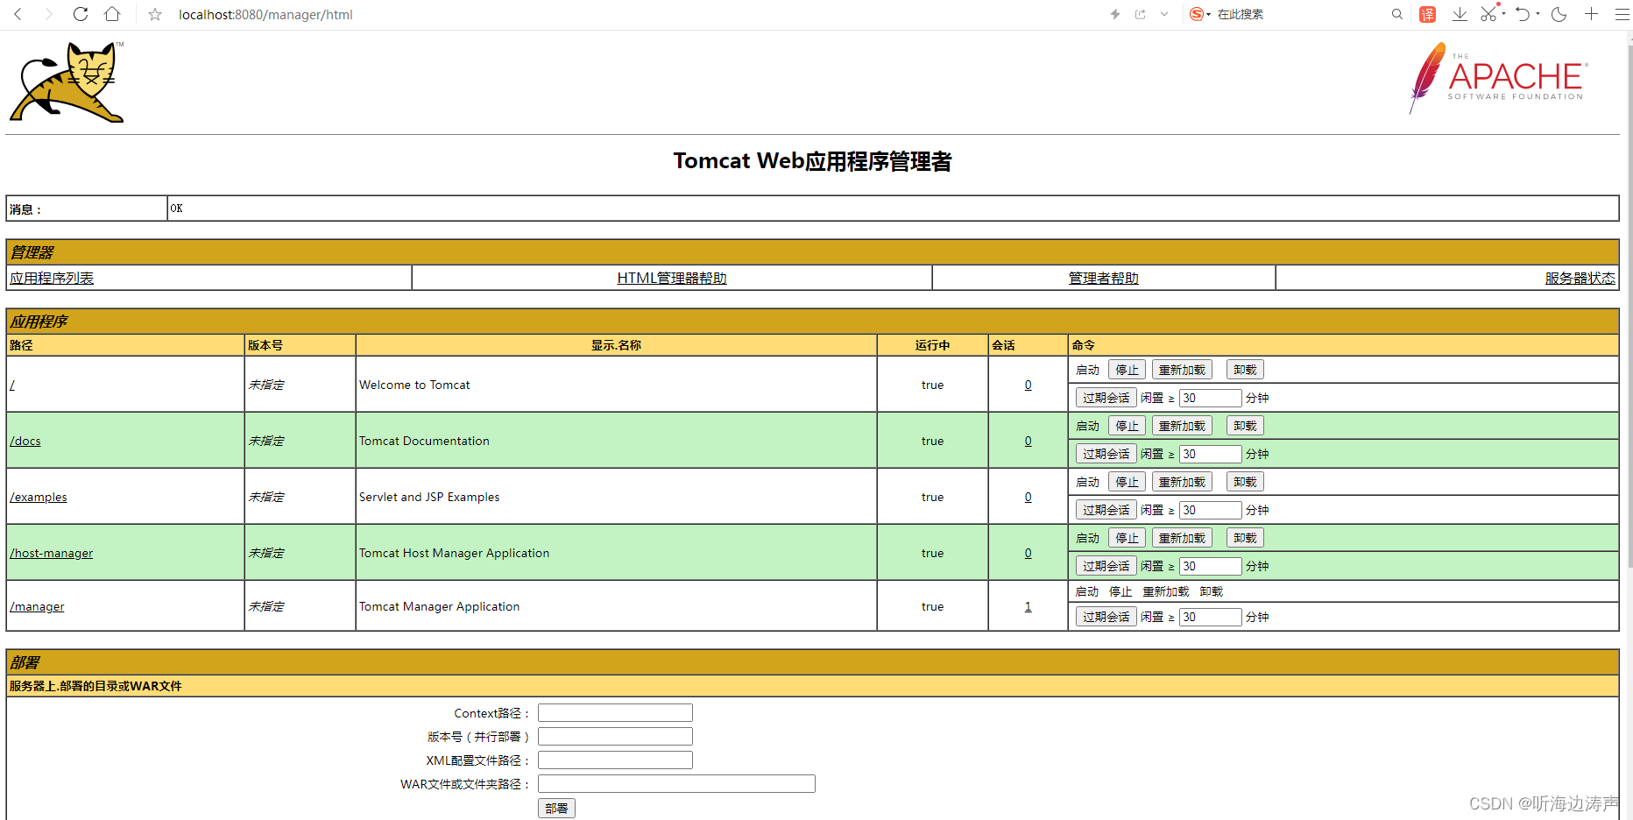
Task: Click the WAR文件或文件夹路径 input field
Action: point(676,784)
